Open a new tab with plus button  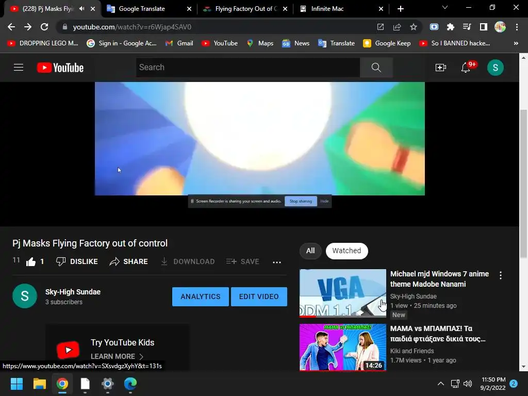pos(400,9)
